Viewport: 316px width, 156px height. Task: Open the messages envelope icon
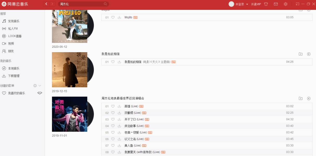click(x=276, y=4)
